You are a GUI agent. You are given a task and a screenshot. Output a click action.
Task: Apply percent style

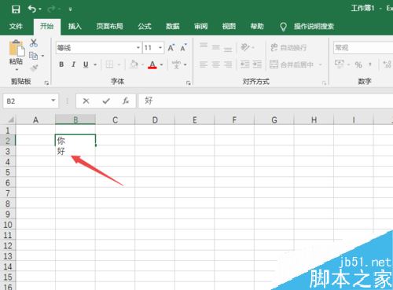[x=358, y=64]
